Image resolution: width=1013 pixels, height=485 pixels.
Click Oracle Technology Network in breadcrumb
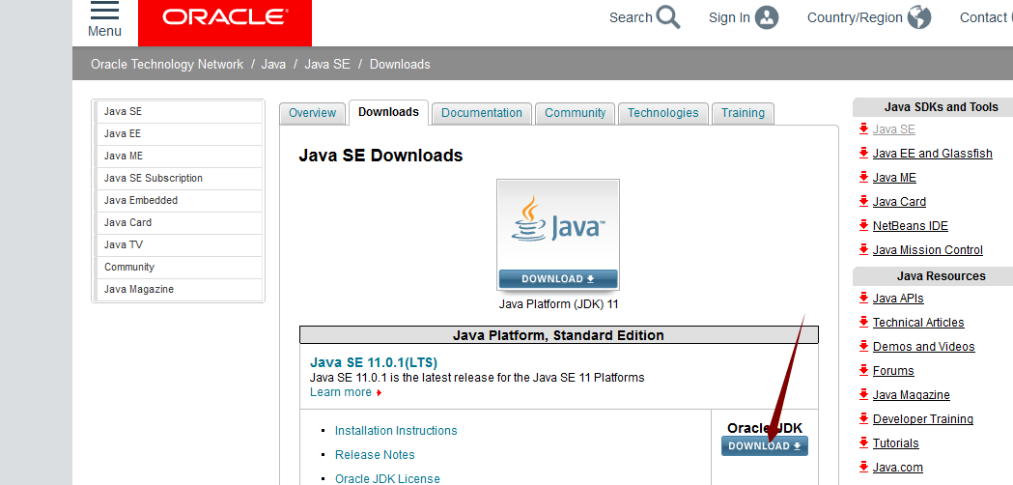[x=167, y=64]
